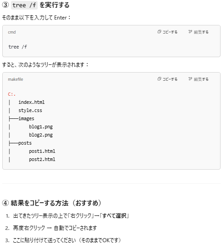Click blog2.png in the tree
This screenshot has width=221, height=249.
41,135
